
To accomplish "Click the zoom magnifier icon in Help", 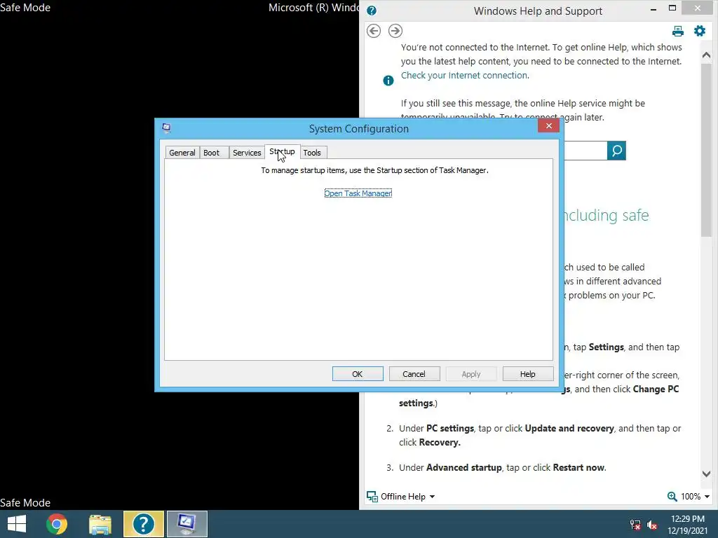I will [x=672, y=497].
